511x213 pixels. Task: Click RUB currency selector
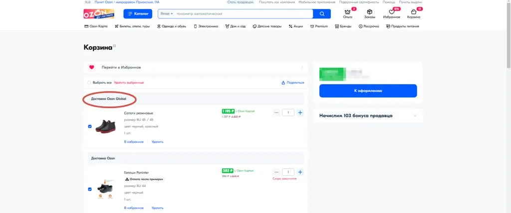point(88,2)
